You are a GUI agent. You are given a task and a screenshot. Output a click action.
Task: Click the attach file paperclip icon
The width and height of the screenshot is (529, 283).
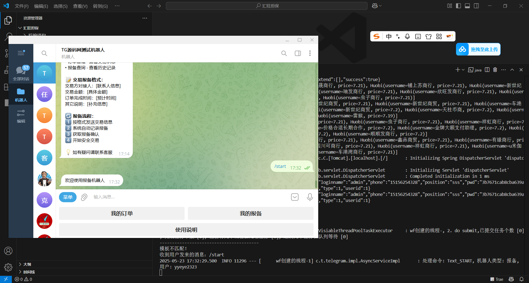tap(84, 197)
